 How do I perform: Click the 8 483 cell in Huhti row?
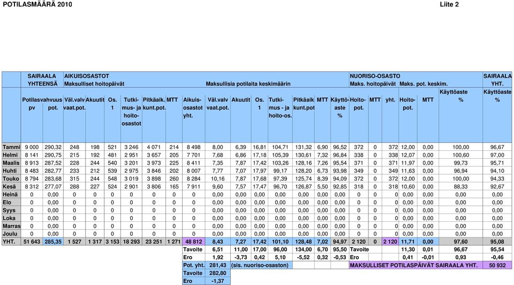32,171
